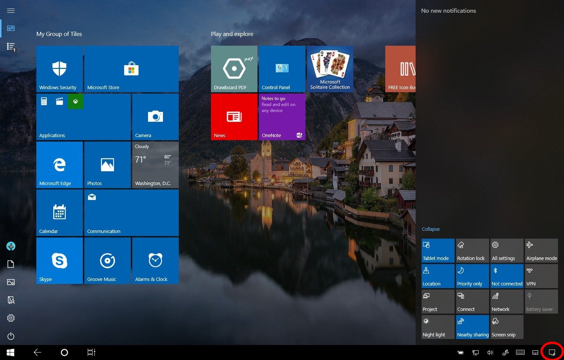Open the Washington, D.C. weather tile

tap(155, 165)
